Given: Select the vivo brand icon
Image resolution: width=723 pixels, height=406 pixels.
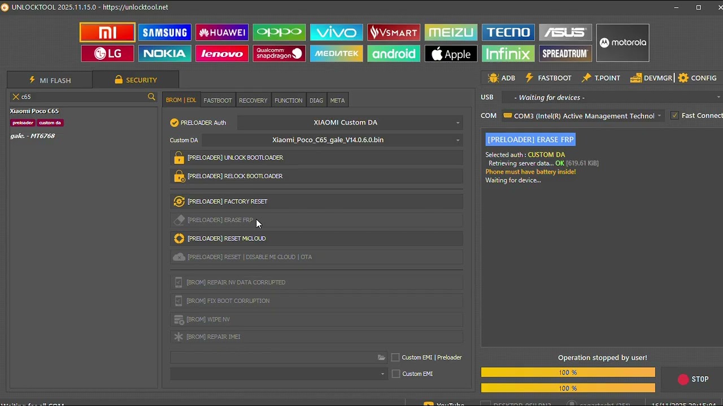Looking at the screenshot, I should (x=336, y=32).
